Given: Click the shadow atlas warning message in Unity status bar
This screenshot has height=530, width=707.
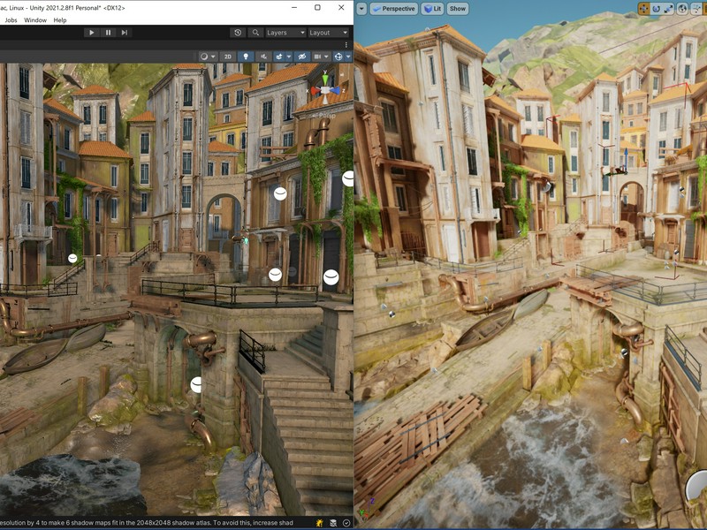Looking at the screenshot, I should pyautogui.click(x=147, y=523).
